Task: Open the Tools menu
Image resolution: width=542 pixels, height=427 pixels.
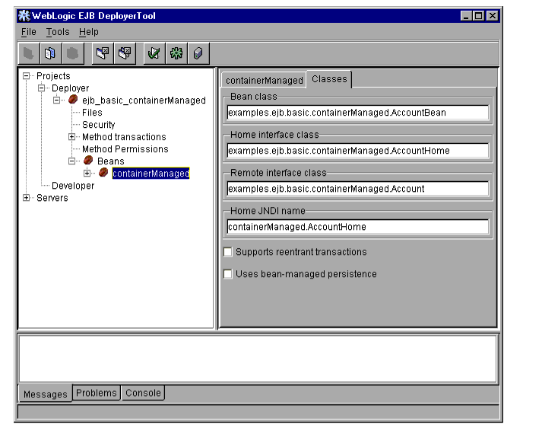Action: [58, 32]
